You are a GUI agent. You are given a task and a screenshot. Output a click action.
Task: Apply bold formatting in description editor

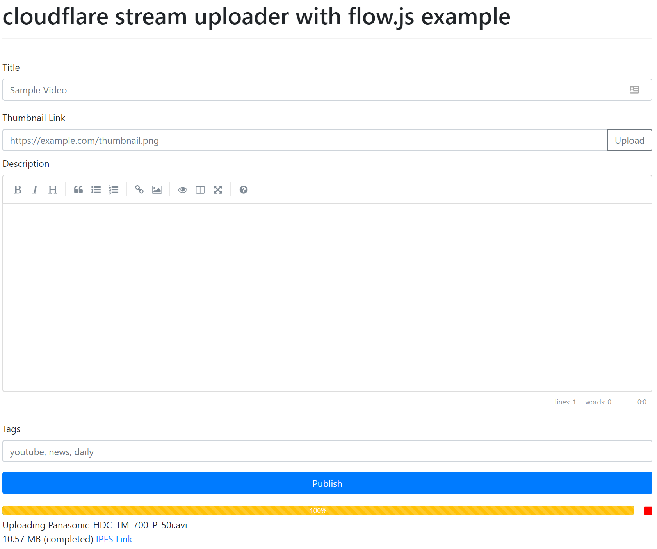(18, 190)
